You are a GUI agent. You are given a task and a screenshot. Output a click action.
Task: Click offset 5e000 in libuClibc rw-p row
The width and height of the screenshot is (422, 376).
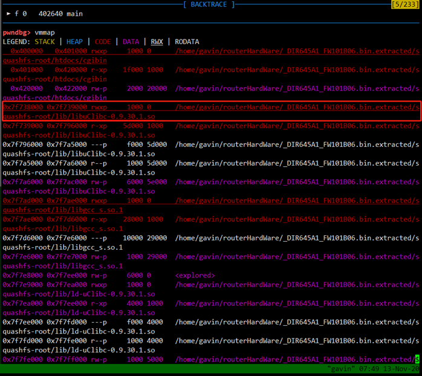157,182
